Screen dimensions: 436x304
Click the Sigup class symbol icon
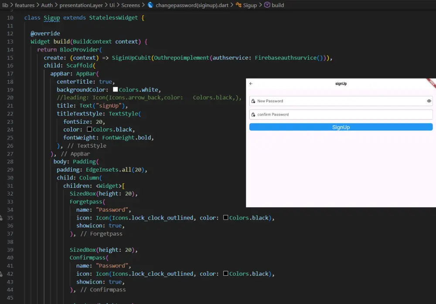click(x=238, y=5)
